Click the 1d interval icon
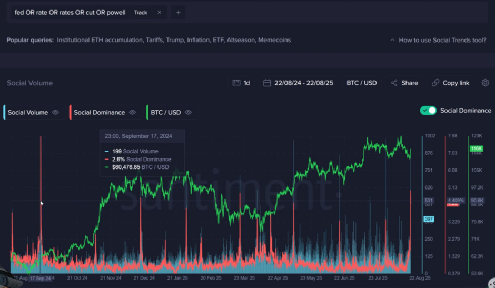This screenshot has height=288, width=495. tap(236, 83)
